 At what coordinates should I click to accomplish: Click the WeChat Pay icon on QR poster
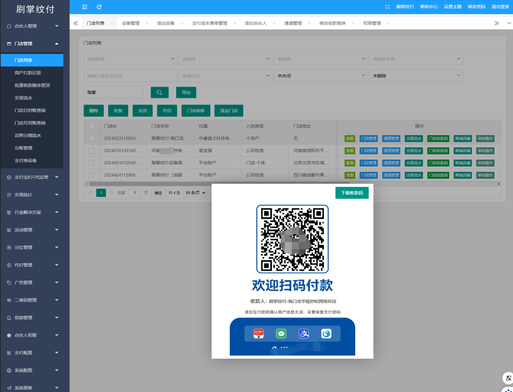[281, 334]
